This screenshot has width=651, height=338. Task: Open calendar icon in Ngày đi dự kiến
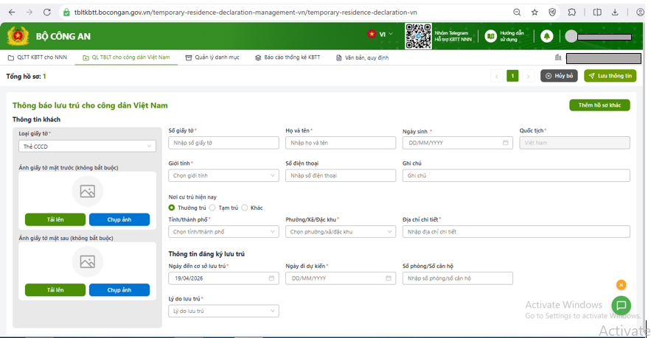point(389,278)
